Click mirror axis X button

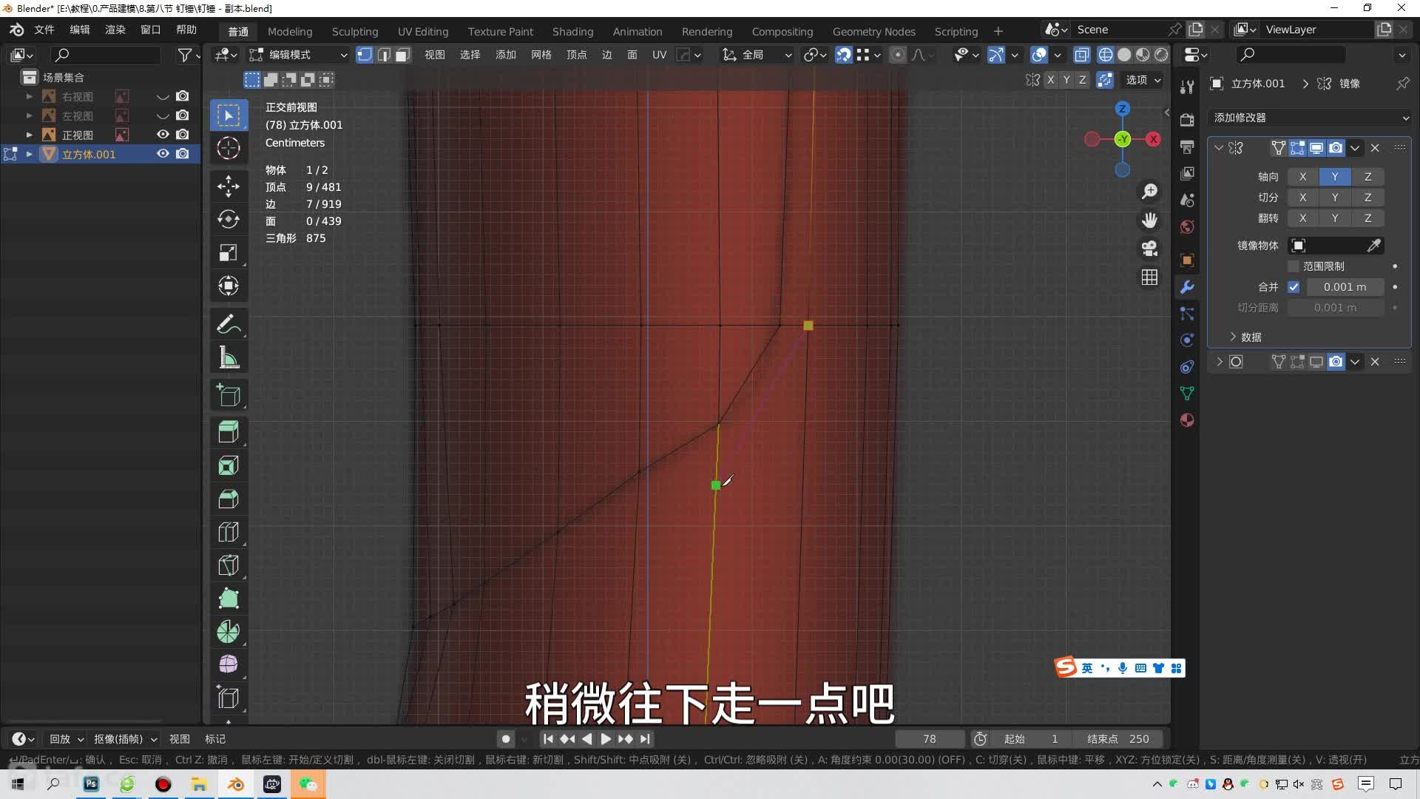1302,177
